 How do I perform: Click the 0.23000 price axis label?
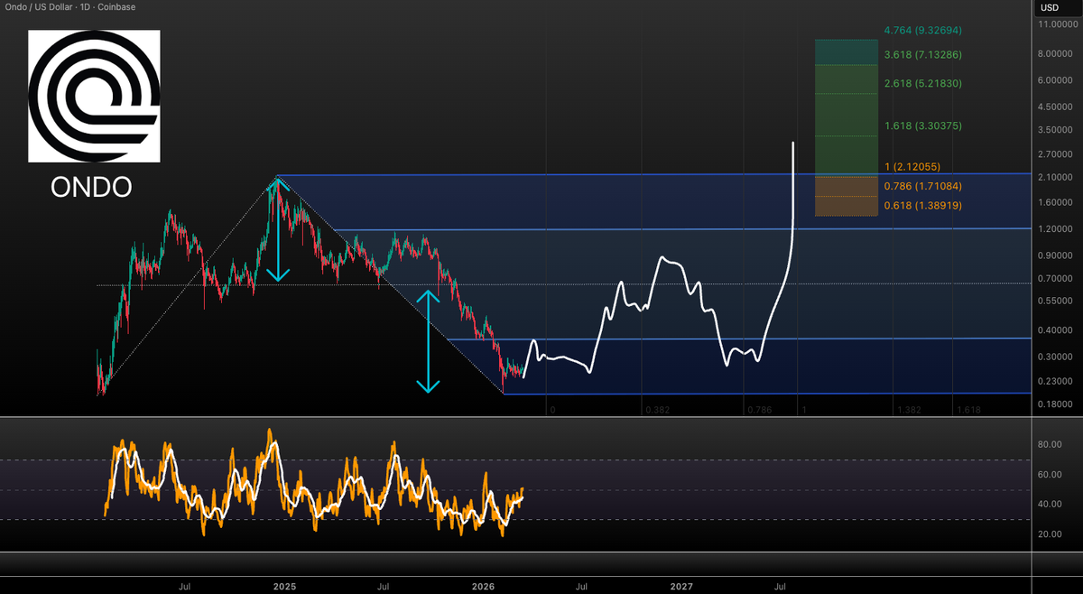[1057, 382]
